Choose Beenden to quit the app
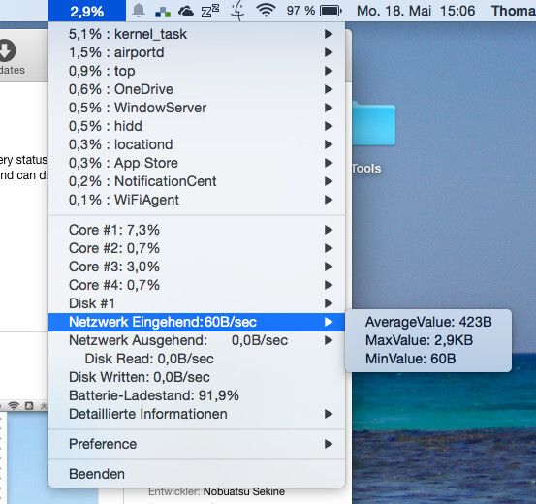The image size is (536, 504). tap(197, 474)
